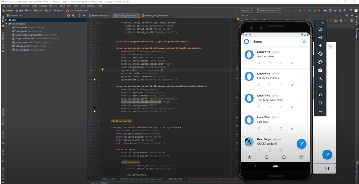Hide the Project panel with minus icon
Viewport: 359px width, 184px height.
click(85, 16)
